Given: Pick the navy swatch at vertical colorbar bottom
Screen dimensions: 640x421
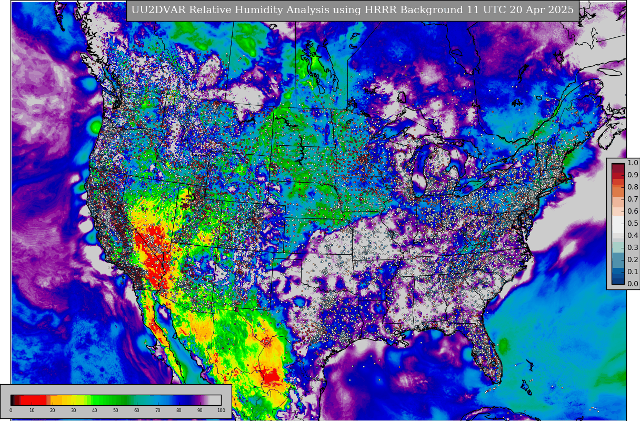Looking at the screenshot, I should pyautogui.click(x=618, y=281).
